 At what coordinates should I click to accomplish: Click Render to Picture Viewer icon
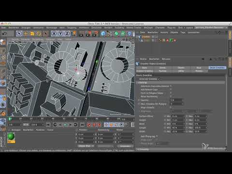point(88,33)
